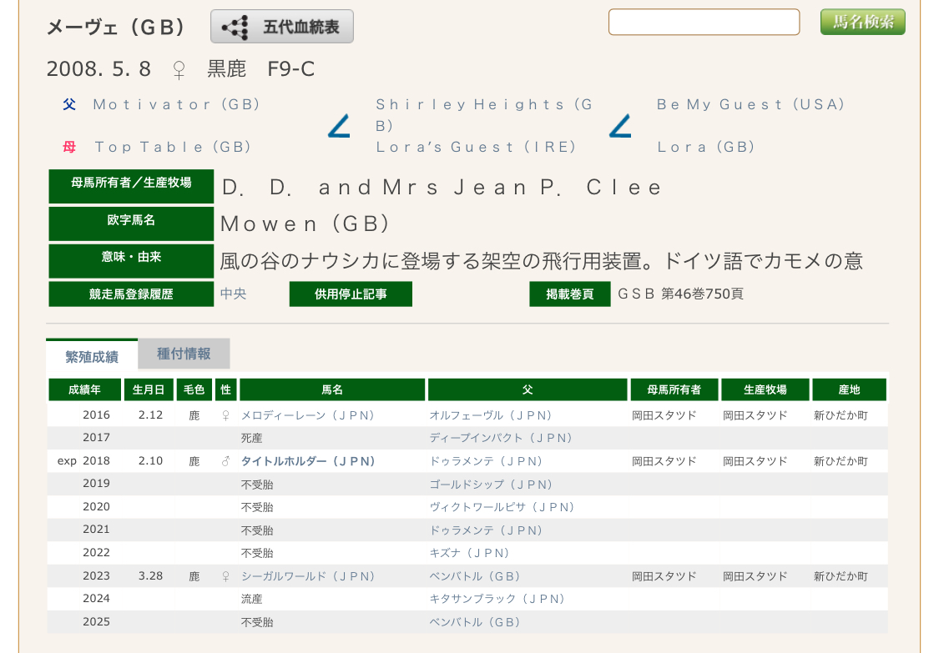Open foal タイトルホルダー (JPN) link

click(x=308, y=461)
